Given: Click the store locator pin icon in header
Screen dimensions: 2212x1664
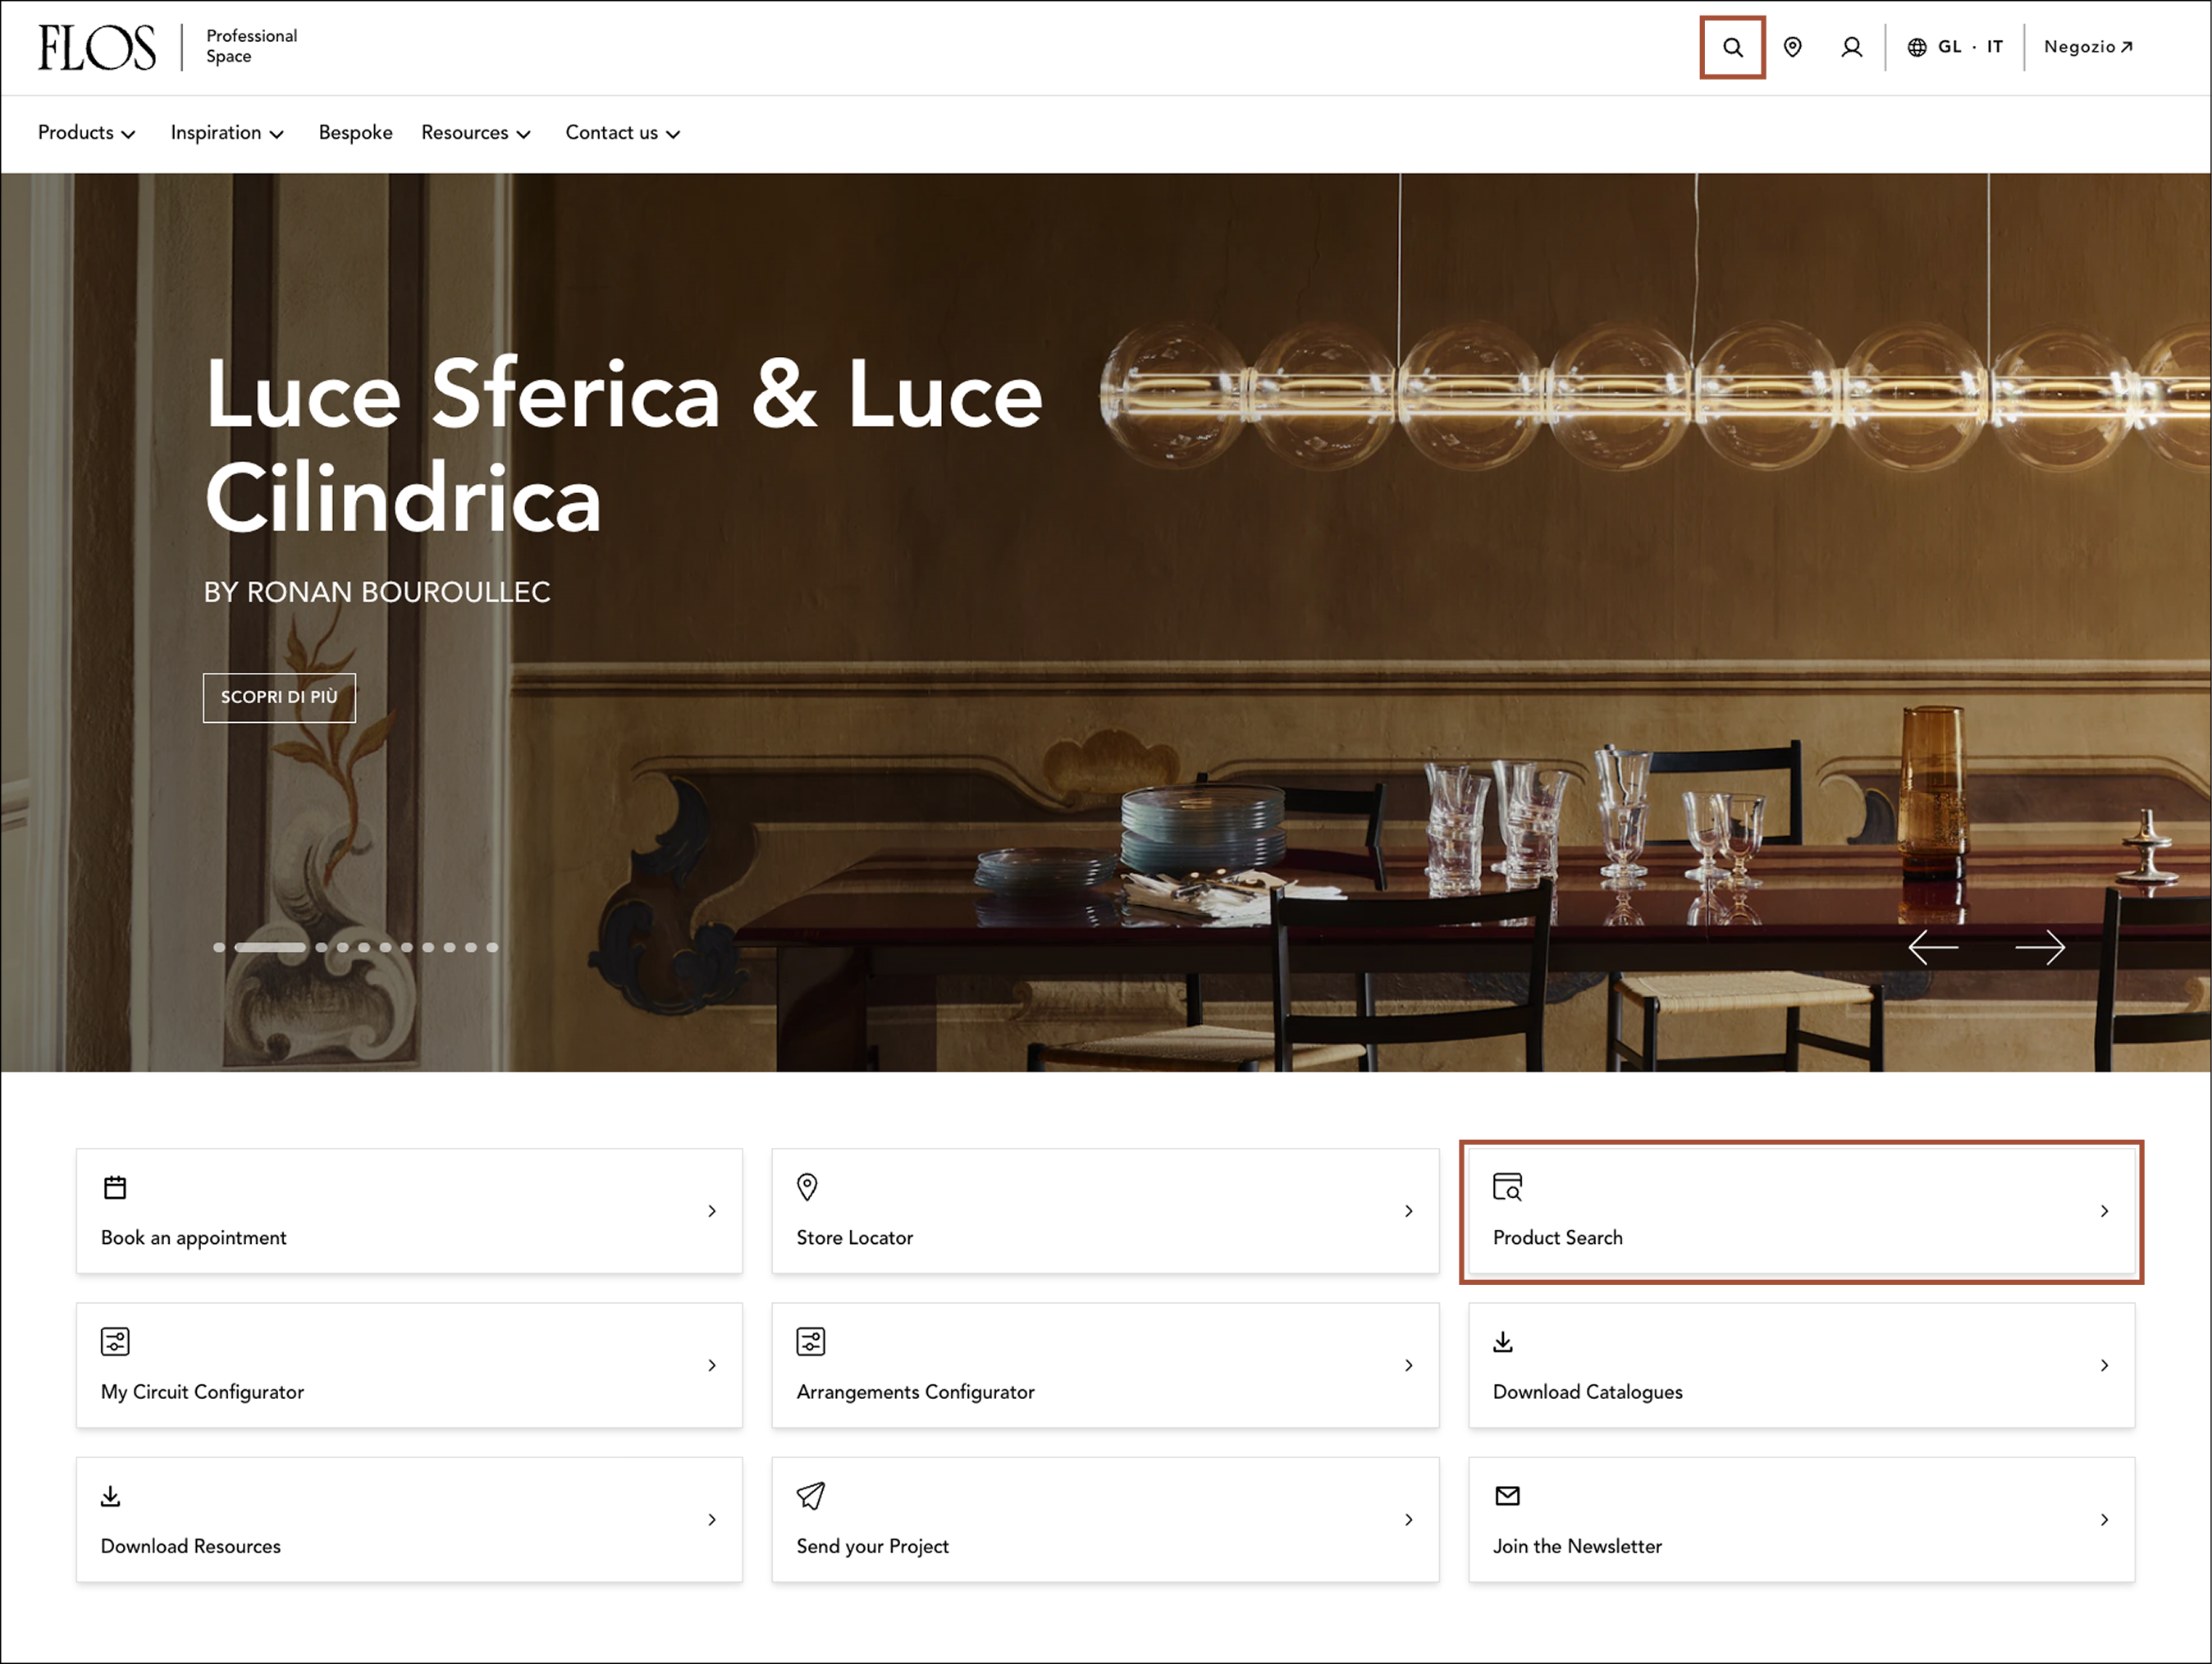Looking at the screenshot, I should [x=1792, y=47].
